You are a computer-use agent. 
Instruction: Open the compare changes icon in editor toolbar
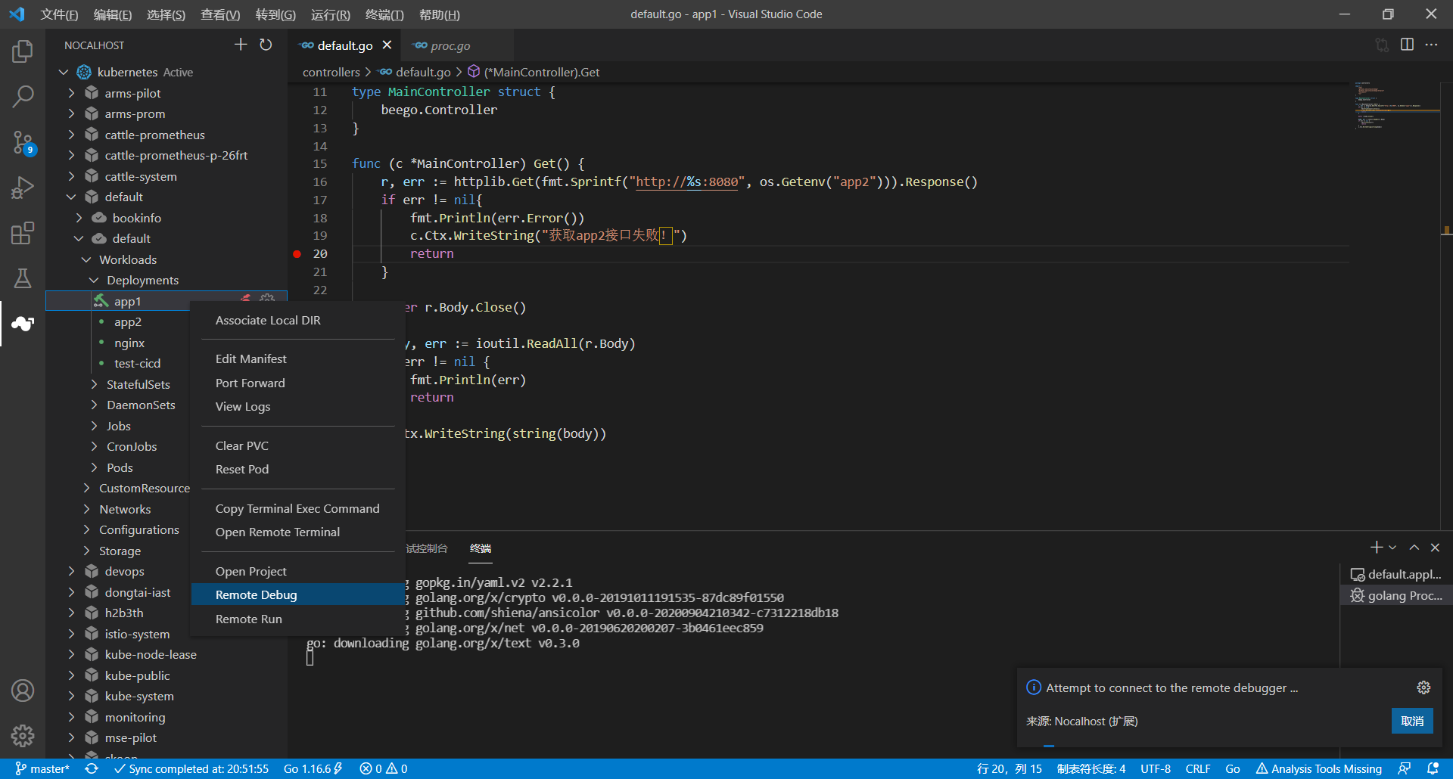[1382, 45]
